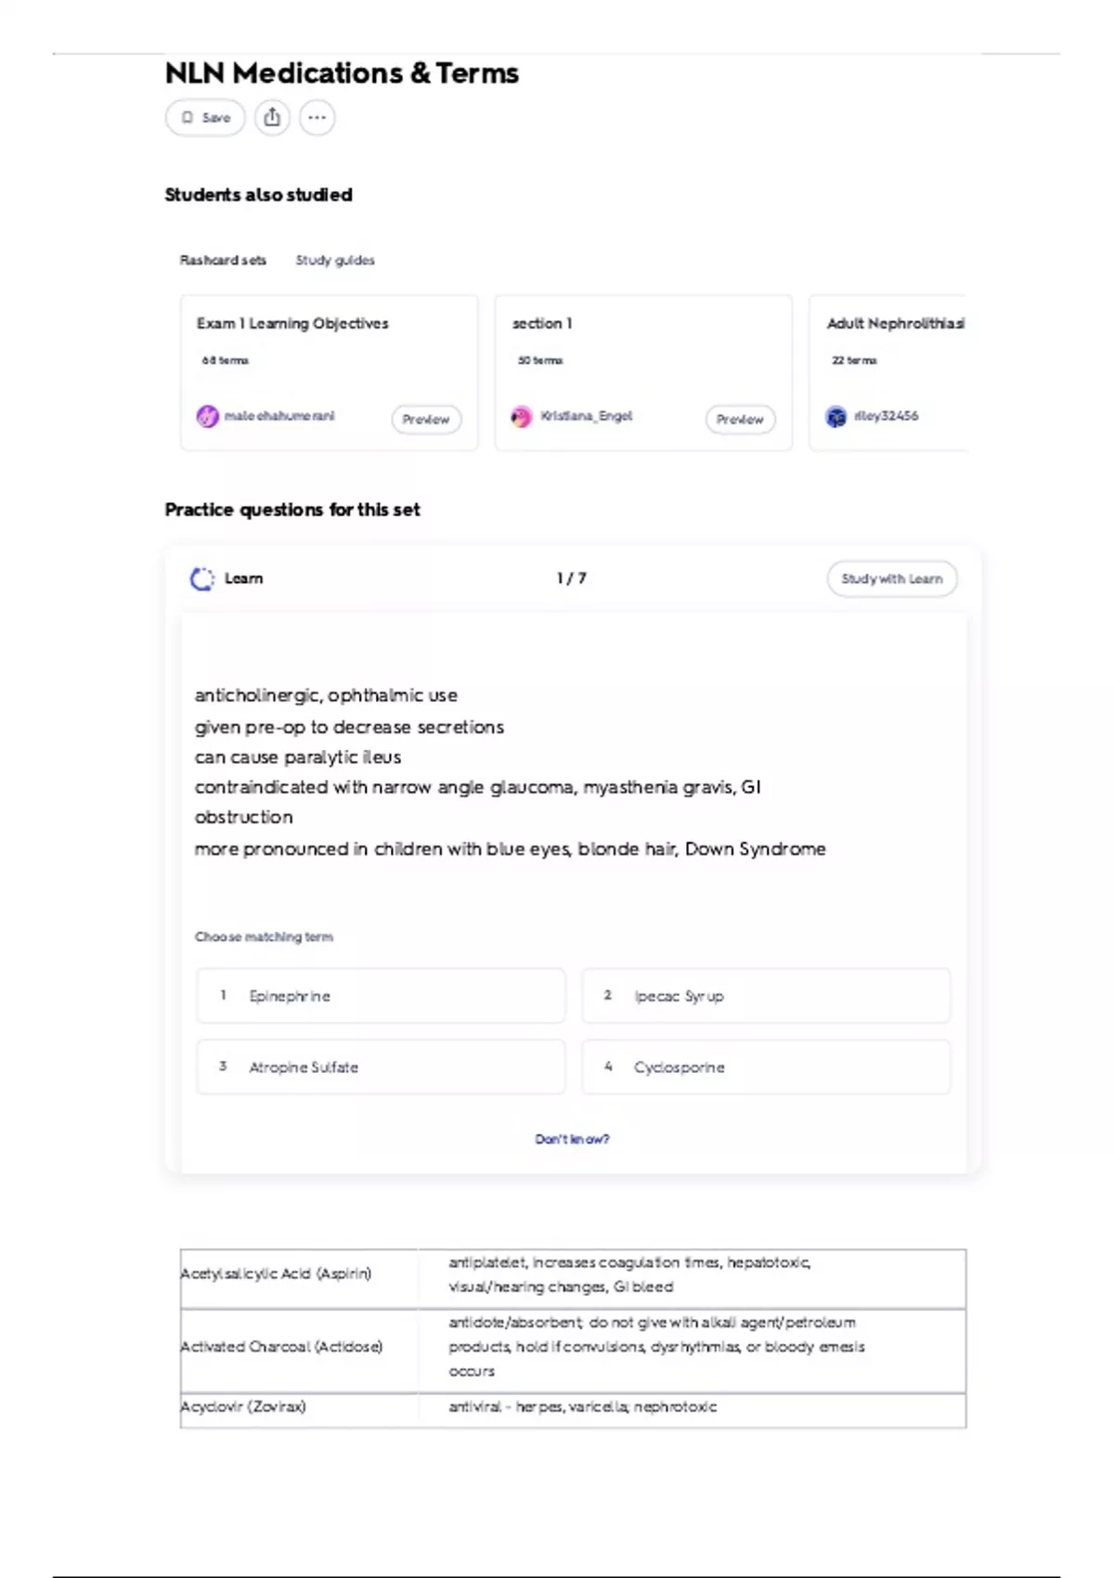Screen dimensions: 1114x1578
Task: Click the Don't know? link
Action: tap(572, 1139)
